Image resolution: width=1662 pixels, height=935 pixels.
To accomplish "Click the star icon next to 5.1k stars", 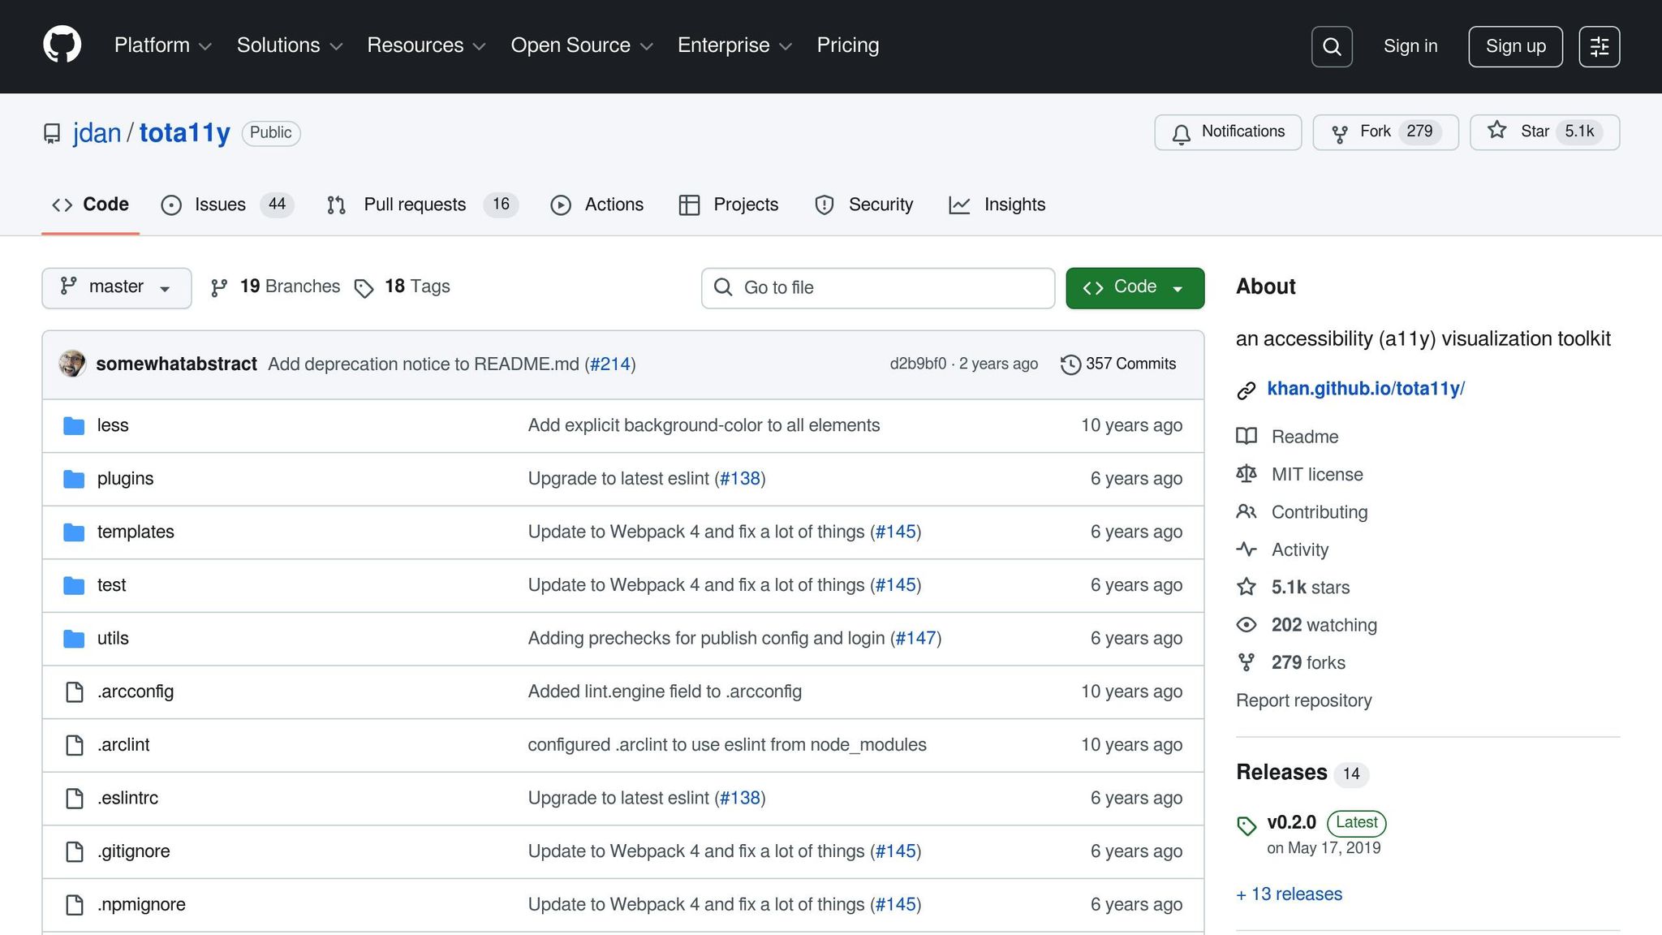I will pos(1246,587).
